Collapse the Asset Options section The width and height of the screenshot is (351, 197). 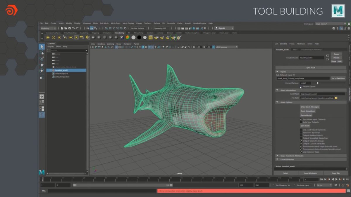[x=277, y=102]
